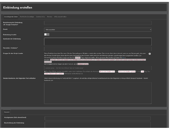Click into the Beschreibung der Einbindung textarea

pos(98,125)
